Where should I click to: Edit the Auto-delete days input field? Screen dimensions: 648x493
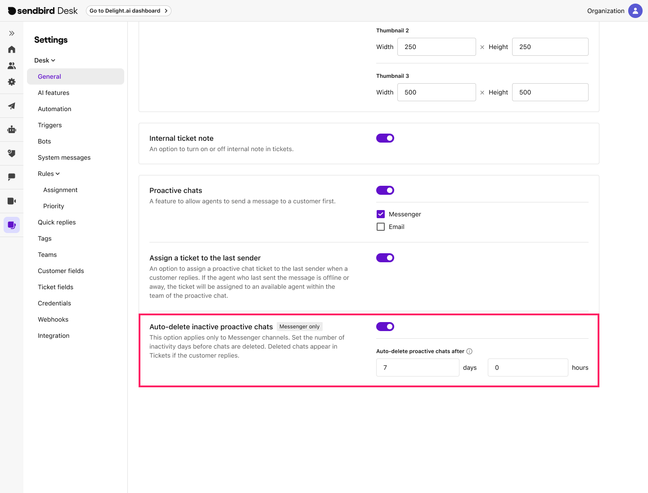[417, 368]
